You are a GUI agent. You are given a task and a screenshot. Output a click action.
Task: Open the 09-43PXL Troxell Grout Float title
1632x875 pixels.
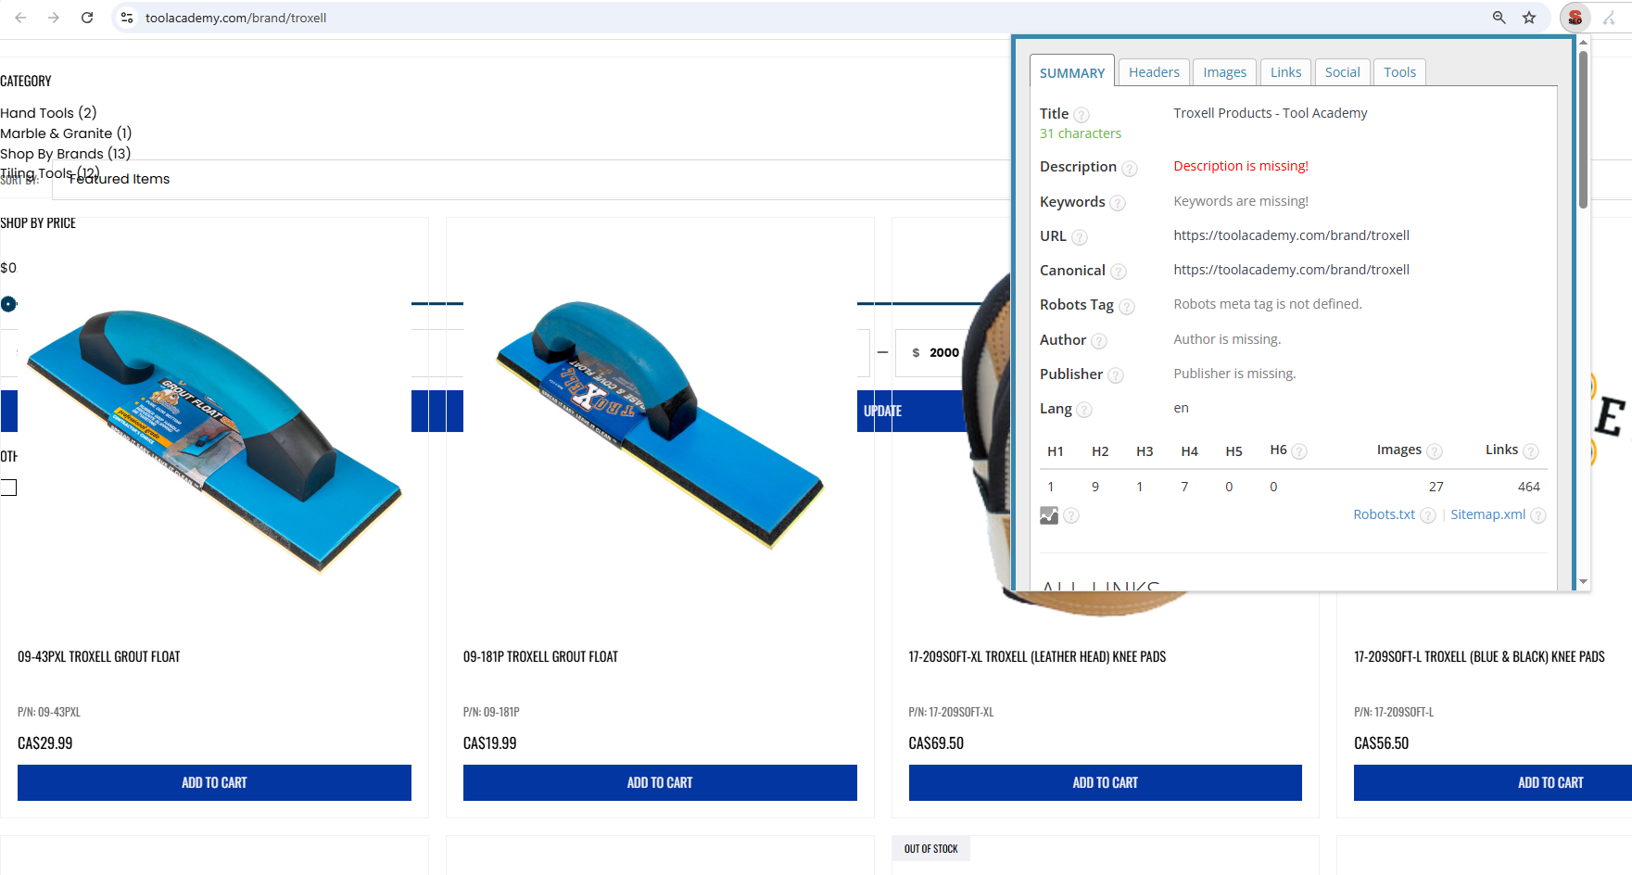pos(99,656)
